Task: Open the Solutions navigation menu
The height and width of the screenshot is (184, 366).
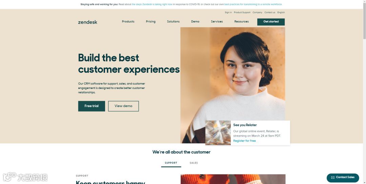Action: 173,21
